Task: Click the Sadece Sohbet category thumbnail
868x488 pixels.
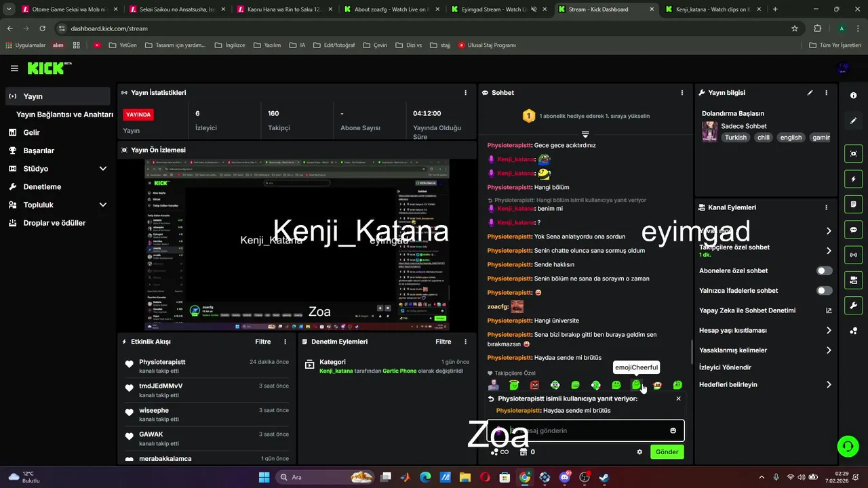Action: [709, 131]
